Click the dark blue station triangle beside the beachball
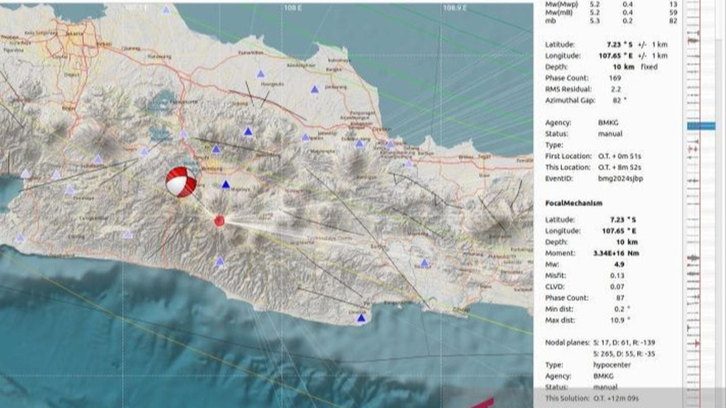This screenshot has height=408, width=726. coord(226,184)
